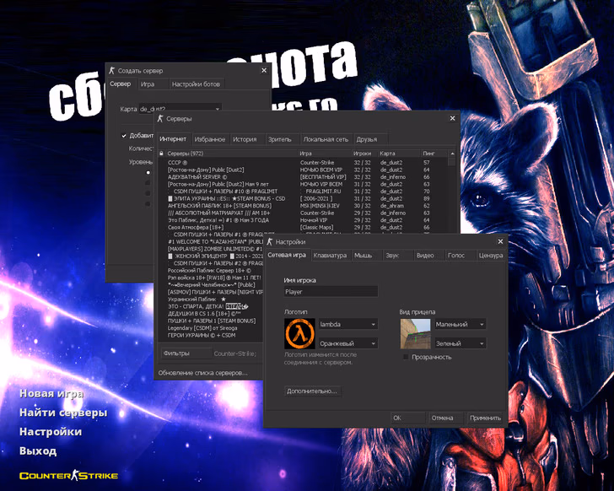Screen dimensions: 614x491
Task: Click the lock icon column header
Action: coord(161,154)
